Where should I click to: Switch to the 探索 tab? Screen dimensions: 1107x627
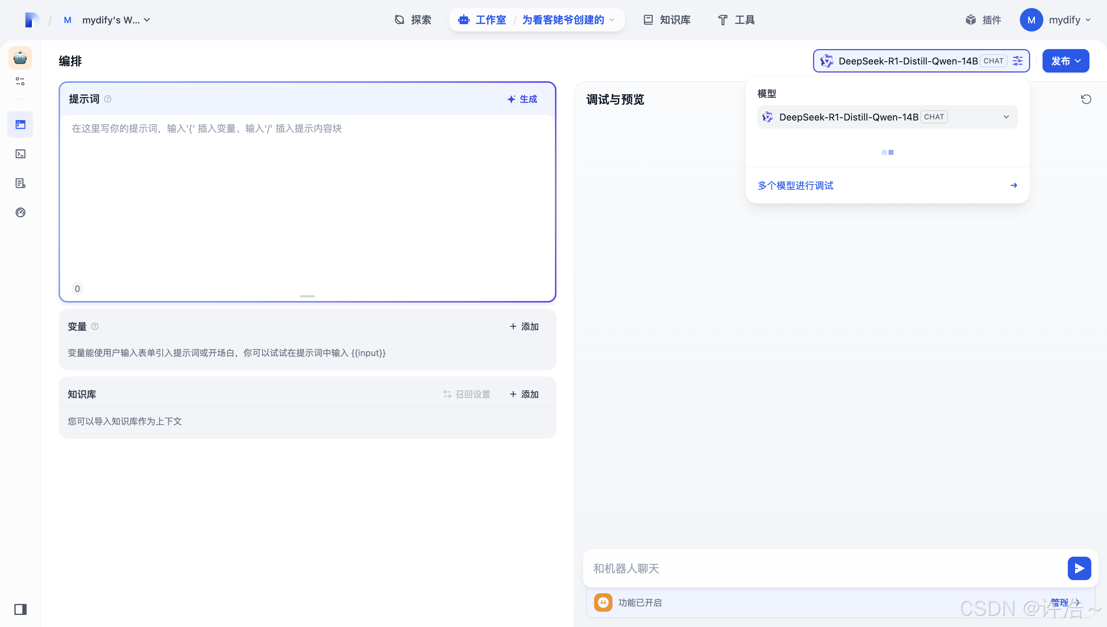coord(413,20)
